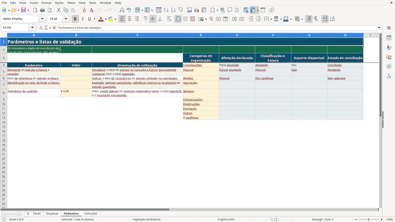Run the spelling check
Screen dimensions: 395x222
click(x=129, y=10)
